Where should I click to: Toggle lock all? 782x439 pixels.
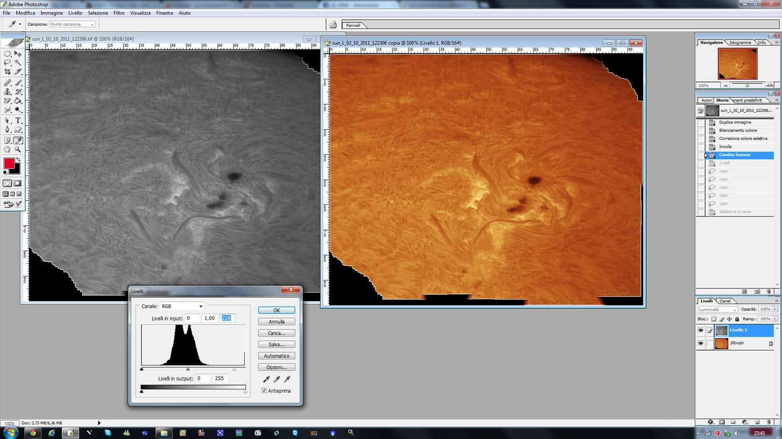click(x=737, y=319)
